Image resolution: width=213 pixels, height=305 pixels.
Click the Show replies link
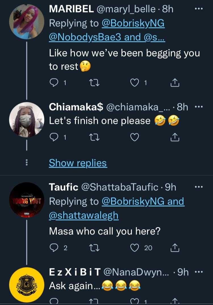(78, 163)
